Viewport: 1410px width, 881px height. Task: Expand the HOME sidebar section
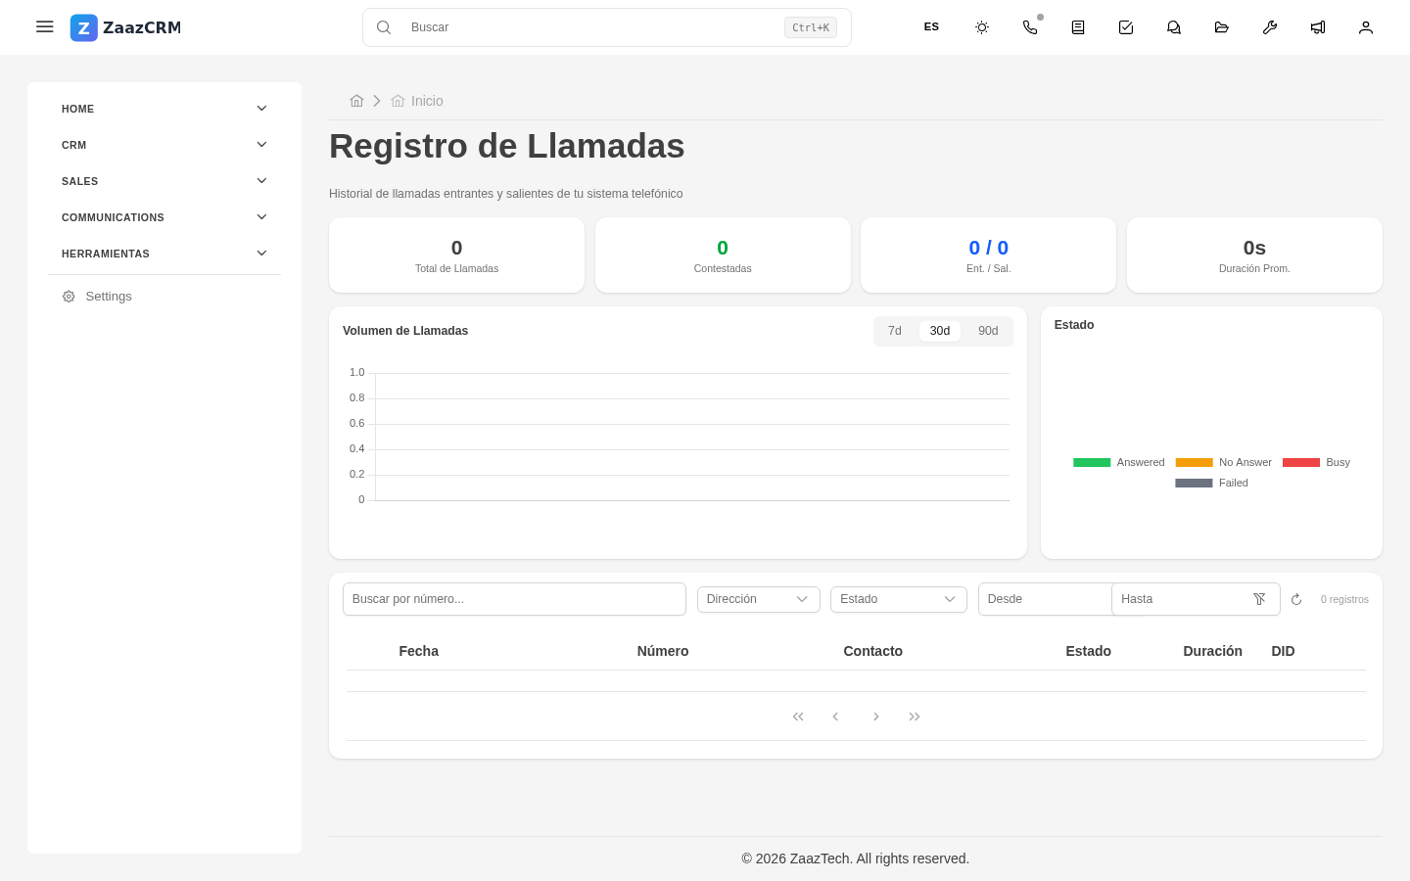tap(164, 109)
